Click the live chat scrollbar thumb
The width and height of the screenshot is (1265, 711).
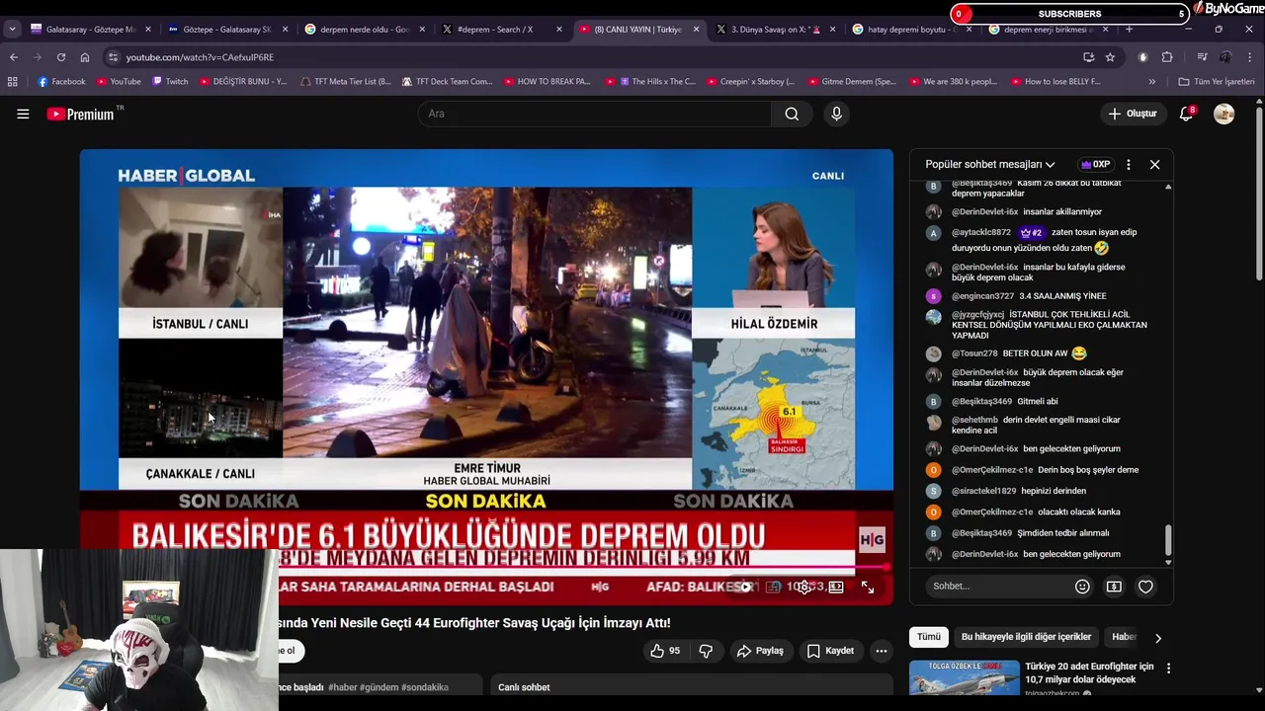[1168, 541]
